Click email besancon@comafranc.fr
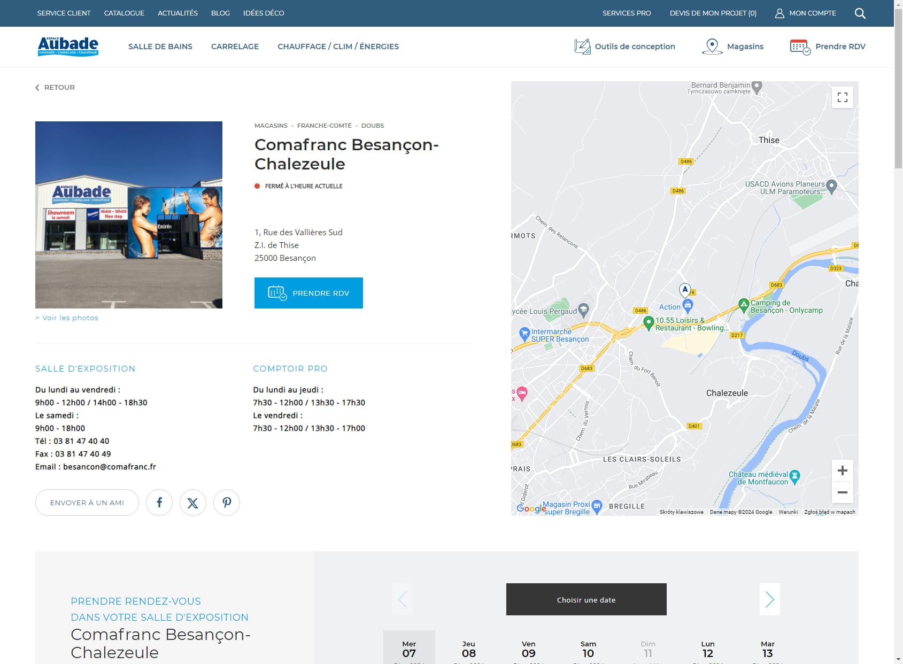The height and width of the screenshot is (664, 903). click(x=110, y=467)
